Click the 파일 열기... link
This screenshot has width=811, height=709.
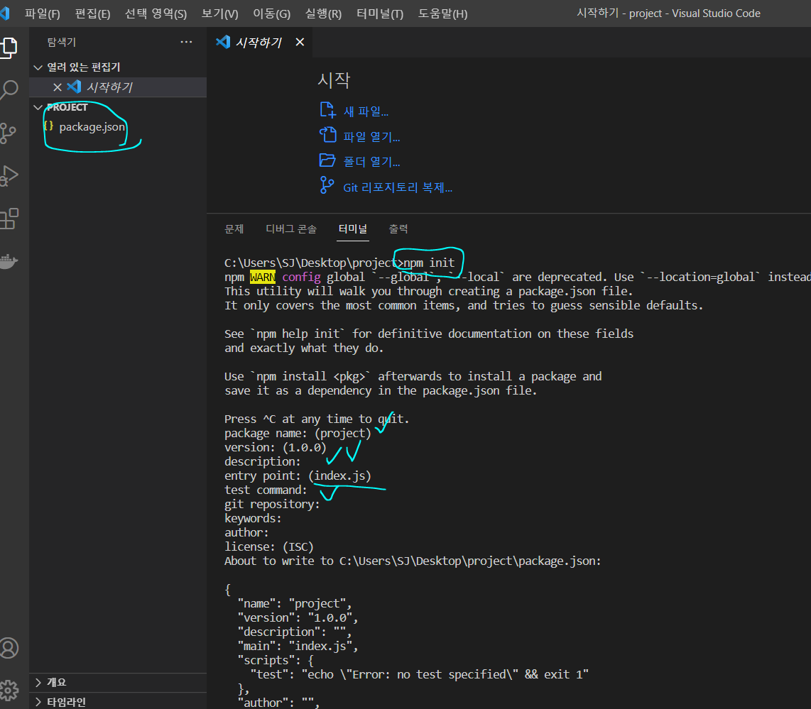(x=371, y=136)
